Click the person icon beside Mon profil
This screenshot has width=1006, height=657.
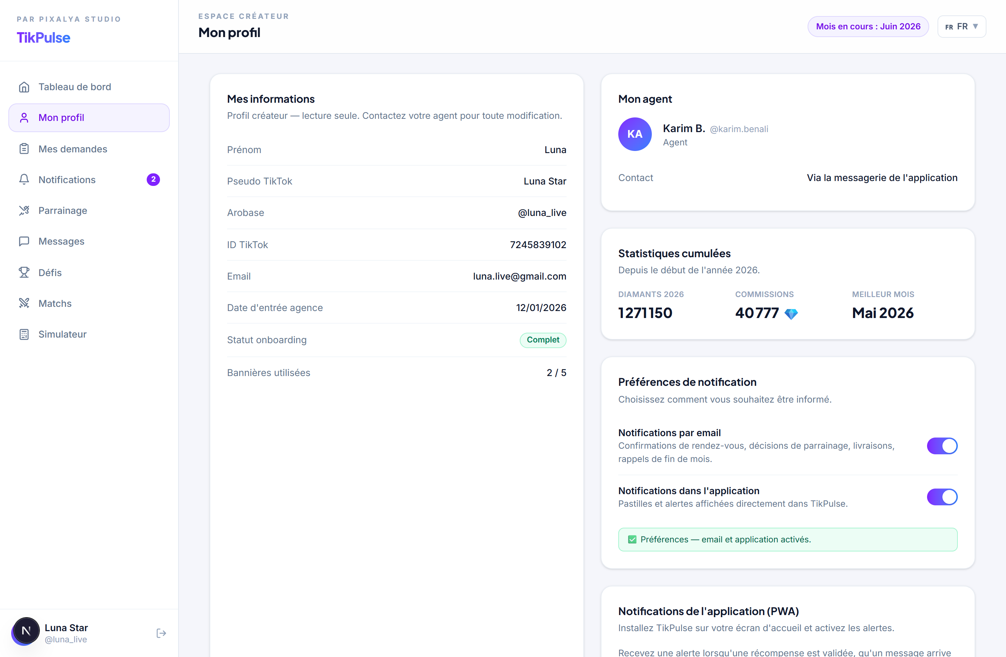tap(24, 117)
